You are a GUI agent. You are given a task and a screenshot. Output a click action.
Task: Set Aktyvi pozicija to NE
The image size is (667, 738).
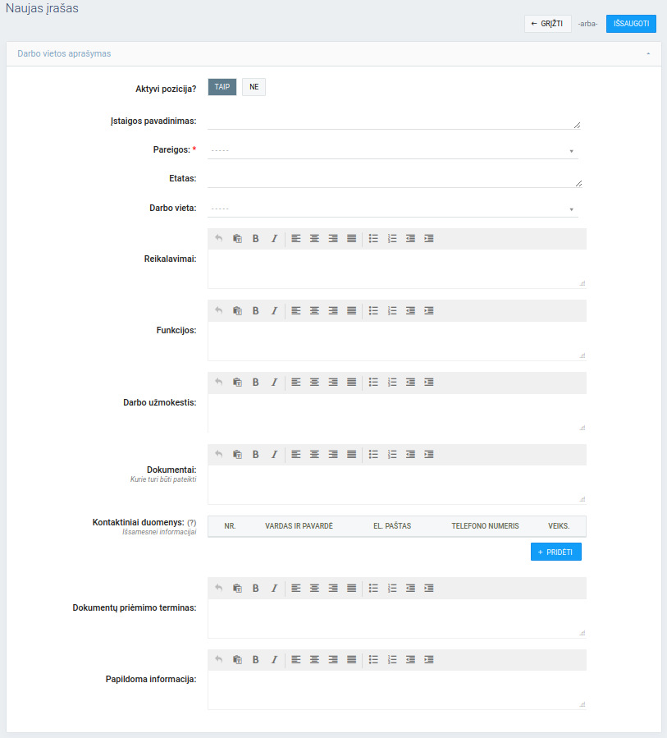point(254,87)
